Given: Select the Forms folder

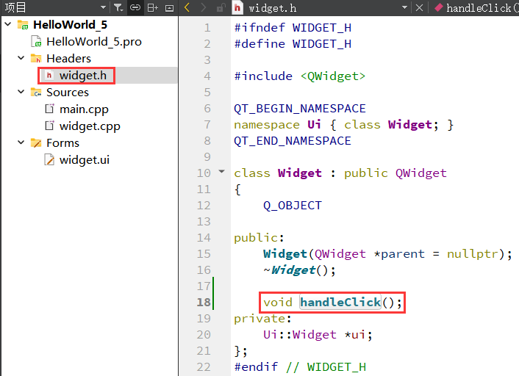Looking at the screenshot, I should pyautogui.click(x=63, y=143).
